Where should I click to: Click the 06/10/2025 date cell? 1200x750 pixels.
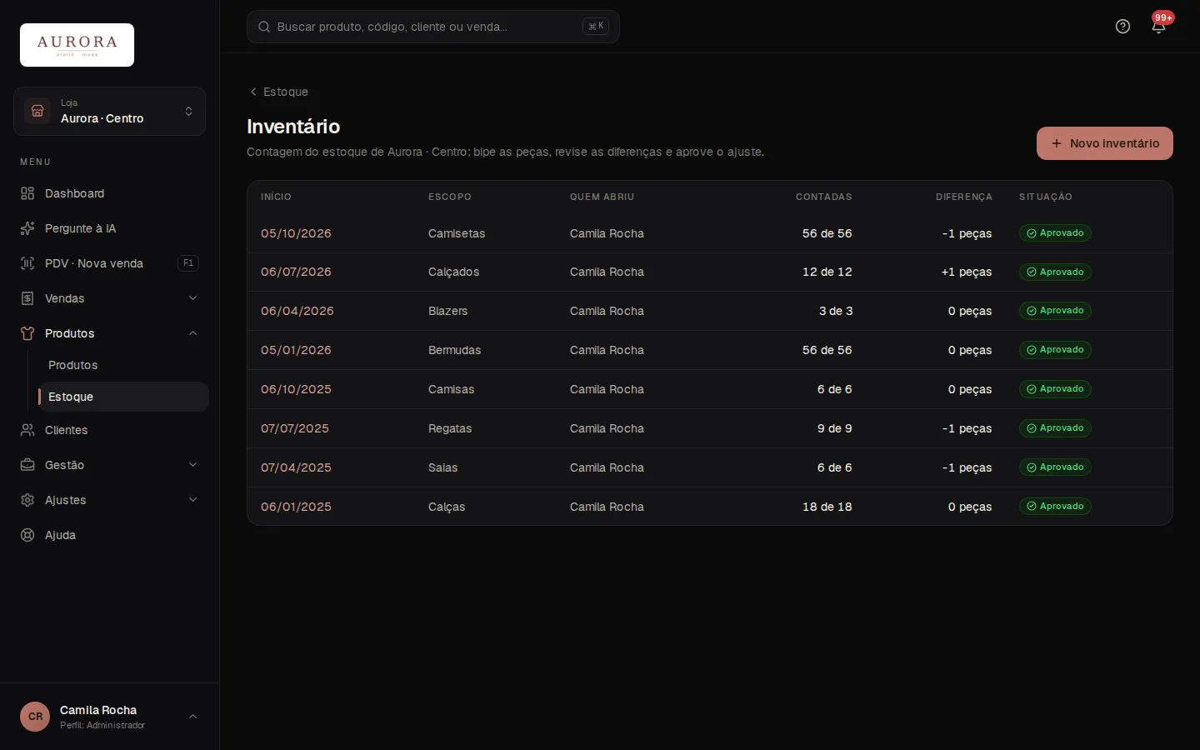(x=296, y=389)
